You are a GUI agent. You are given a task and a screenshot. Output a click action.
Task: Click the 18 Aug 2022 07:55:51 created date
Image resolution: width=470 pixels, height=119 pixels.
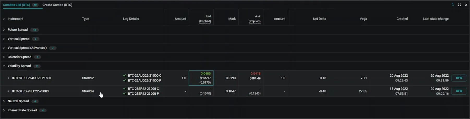coord(399,91)
